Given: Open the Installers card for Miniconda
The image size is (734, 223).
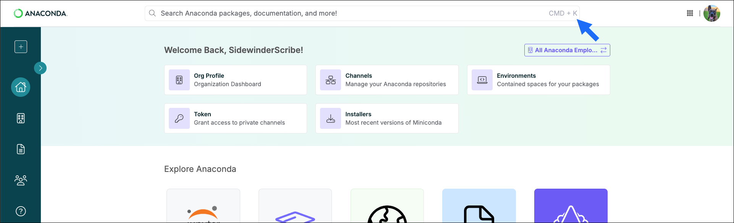Looking at the screenshot, I should point(386,118).
